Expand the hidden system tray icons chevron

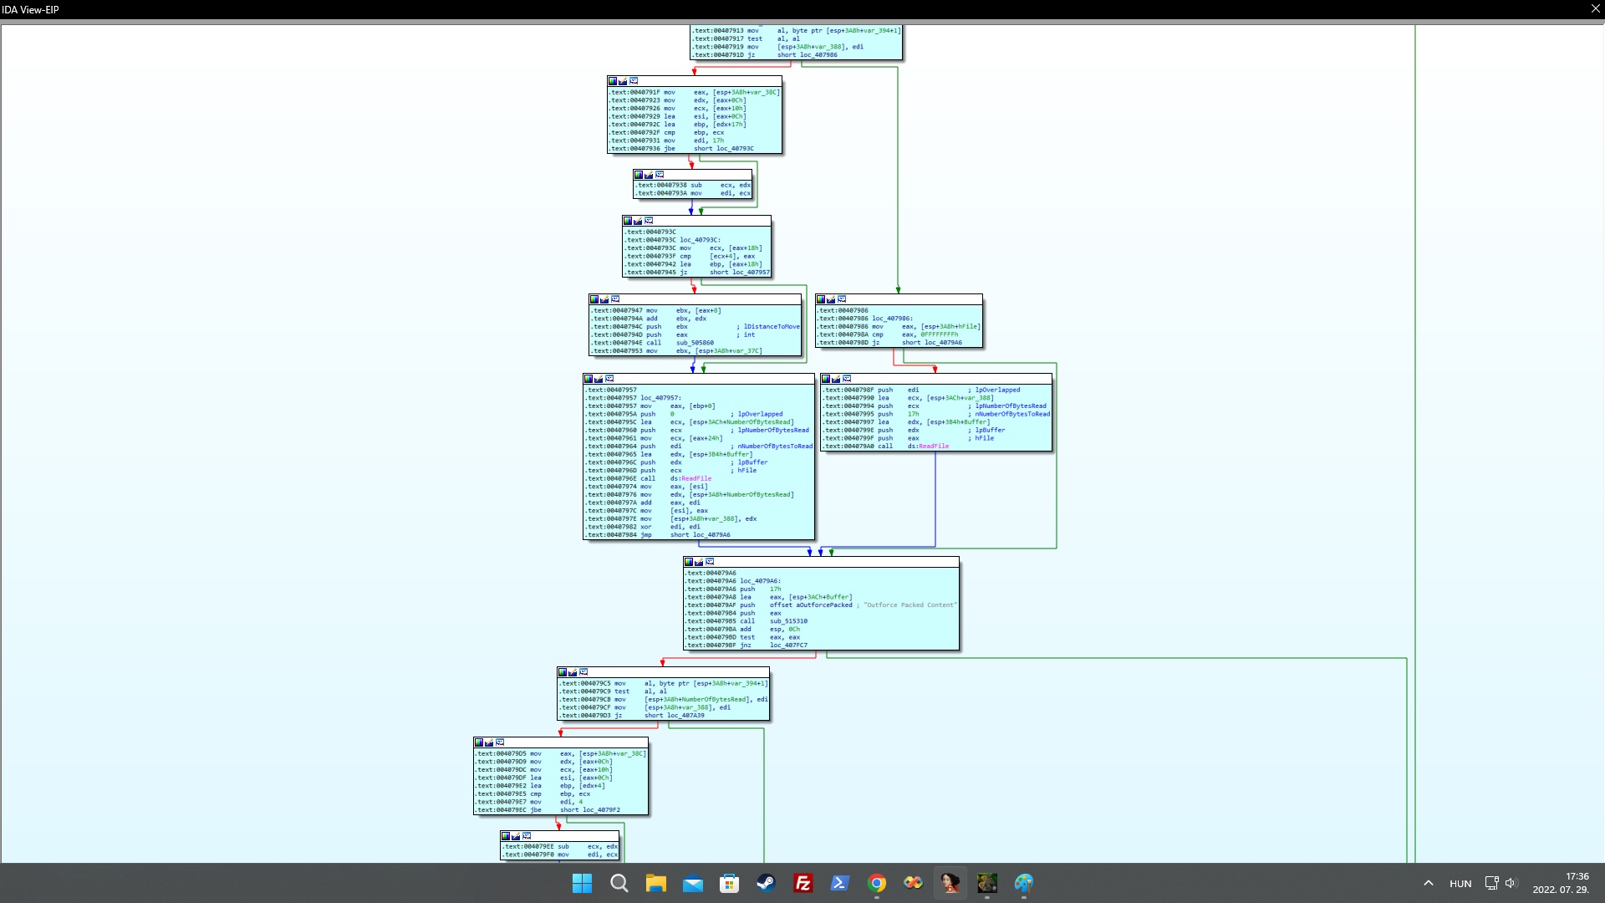pyautogui.click(x=1428, y=883)
